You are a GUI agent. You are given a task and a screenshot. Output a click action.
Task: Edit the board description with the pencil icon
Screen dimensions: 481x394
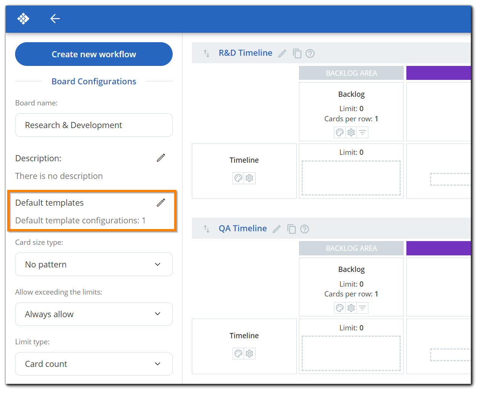point(161,157)
